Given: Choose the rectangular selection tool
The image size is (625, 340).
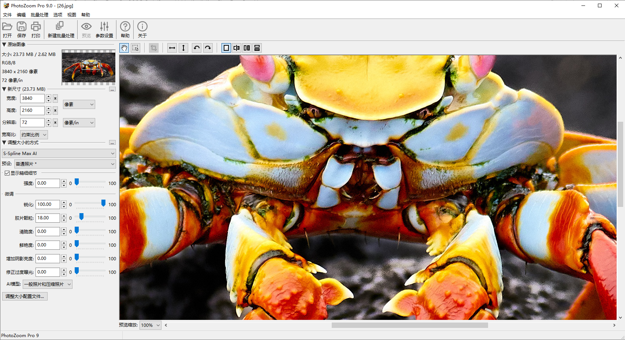Looking at the screenshot, I should coord(135,48).
